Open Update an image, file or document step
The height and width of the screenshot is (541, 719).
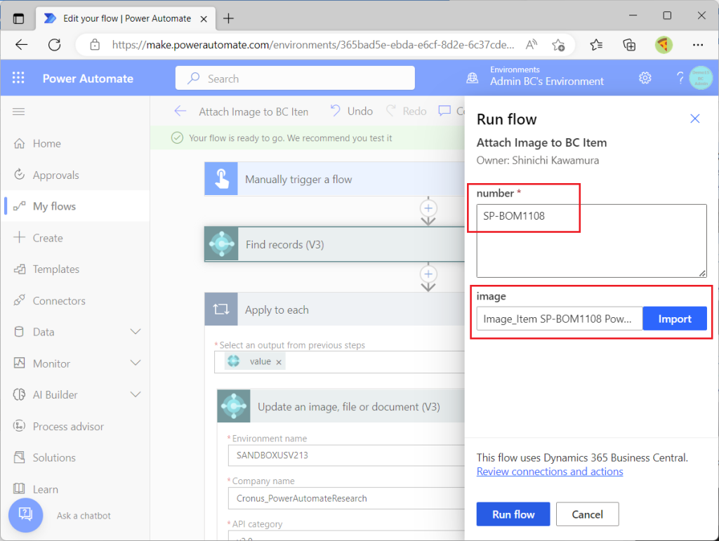point(341,406)
